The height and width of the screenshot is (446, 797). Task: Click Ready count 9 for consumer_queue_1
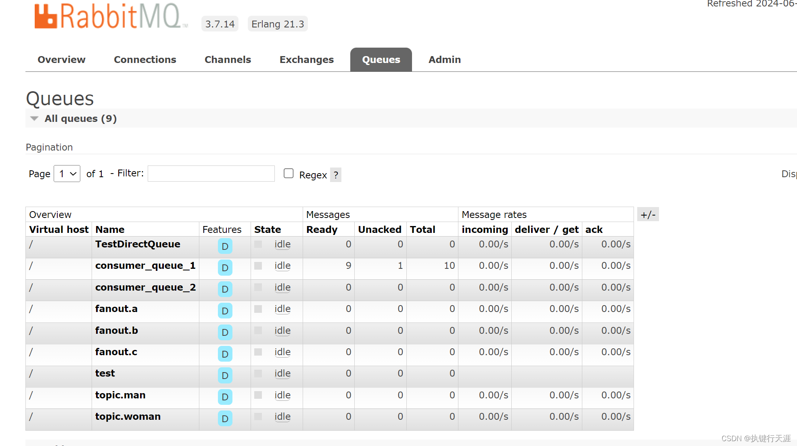coord(348,266)
